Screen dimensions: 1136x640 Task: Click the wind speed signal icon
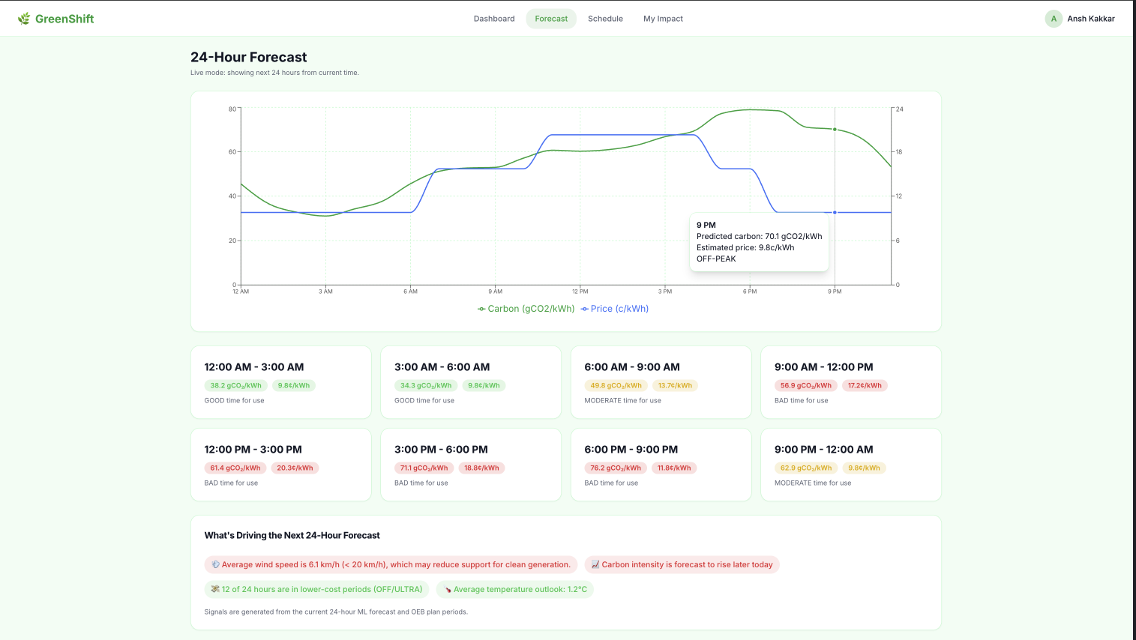click(215, 565)
